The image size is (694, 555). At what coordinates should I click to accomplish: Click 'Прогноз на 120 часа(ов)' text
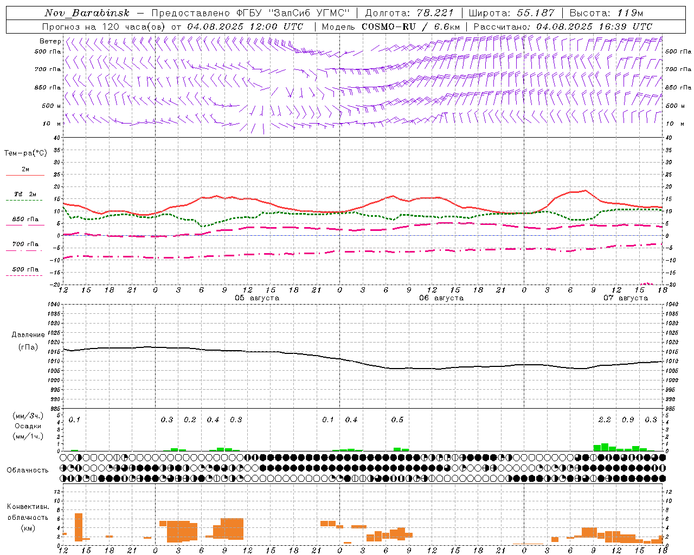[104, 27]
